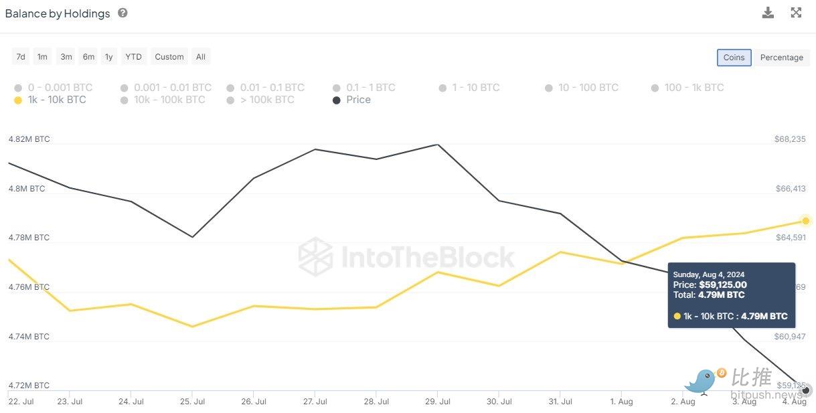816x413 pixels.
Task: Select the 1m time range
Action: (42, 57)
